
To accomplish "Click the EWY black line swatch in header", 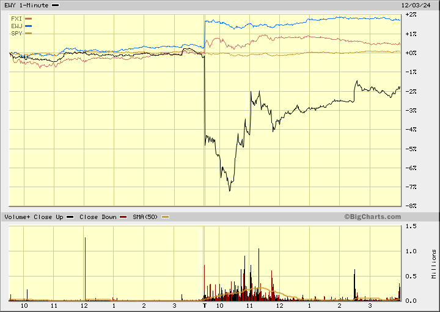I will 56,6.
